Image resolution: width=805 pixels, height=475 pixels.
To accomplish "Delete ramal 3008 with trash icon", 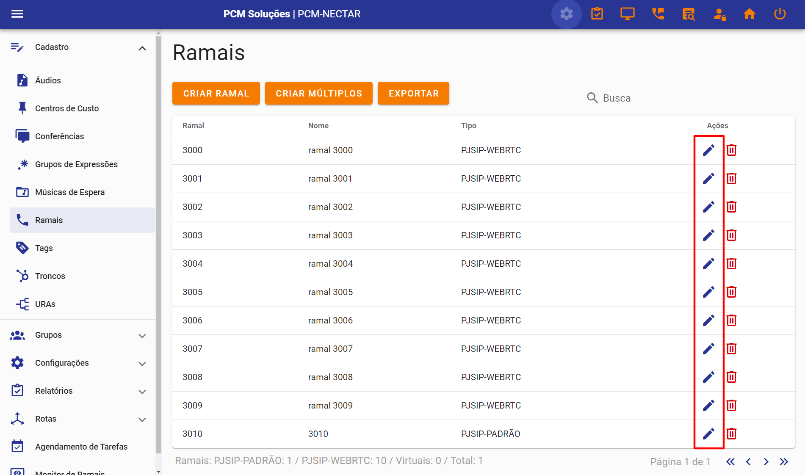I will click(x=731, y=377).
